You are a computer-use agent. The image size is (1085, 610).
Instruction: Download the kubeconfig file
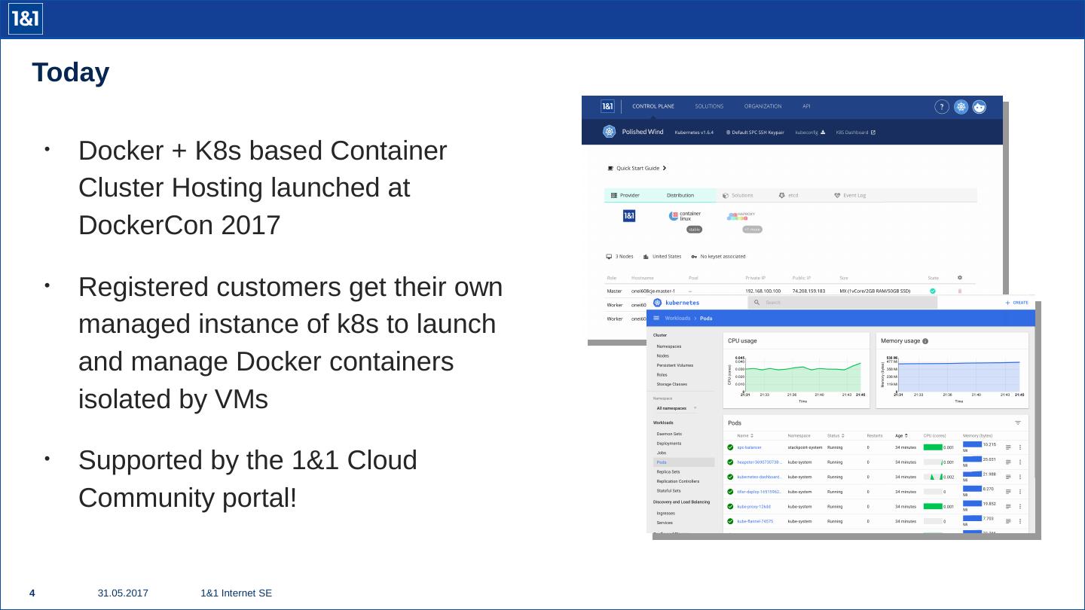(811, 133)
